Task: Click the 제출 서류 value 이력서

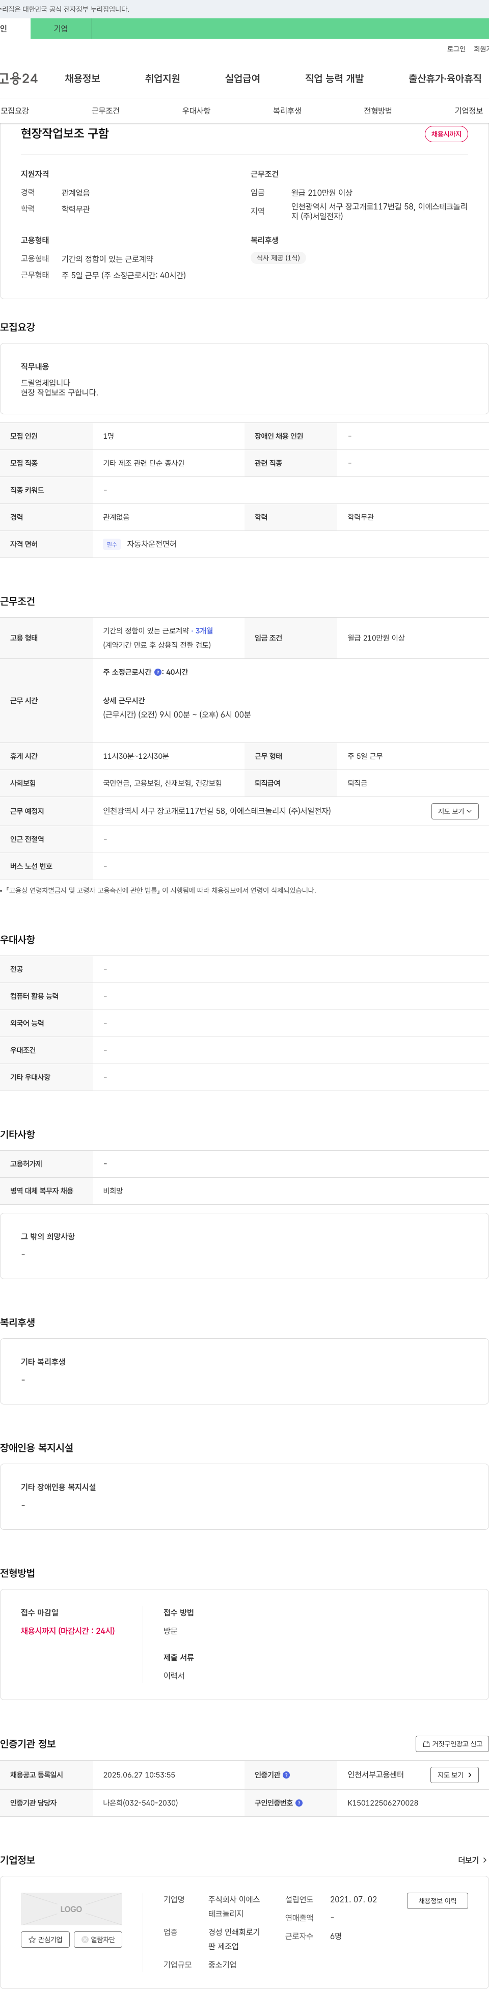Action: pyautogui.click(x=174, y=1676)
